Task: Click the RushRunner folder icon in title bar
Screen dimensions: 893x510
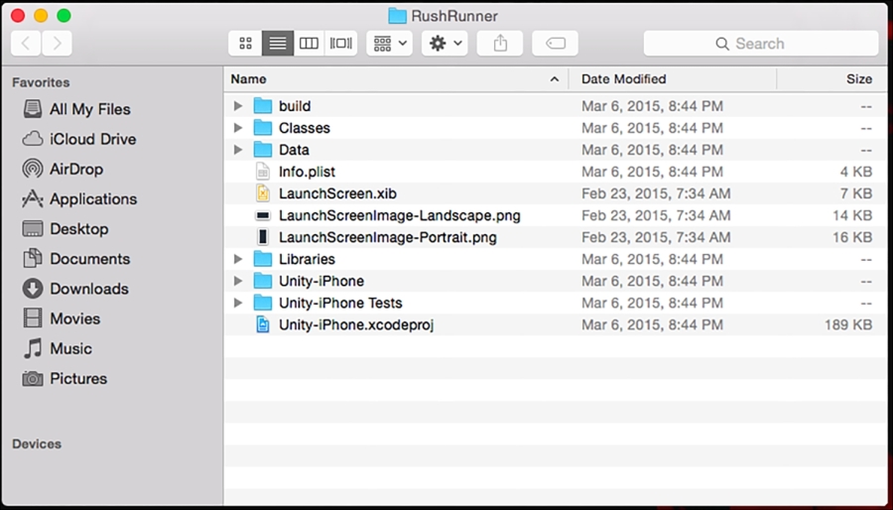Action: coord(397,15)
